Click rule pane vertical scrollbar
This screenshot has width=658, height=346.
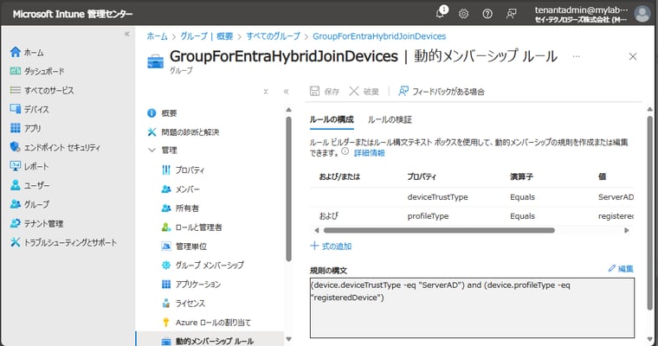click(x=649, y=212)
